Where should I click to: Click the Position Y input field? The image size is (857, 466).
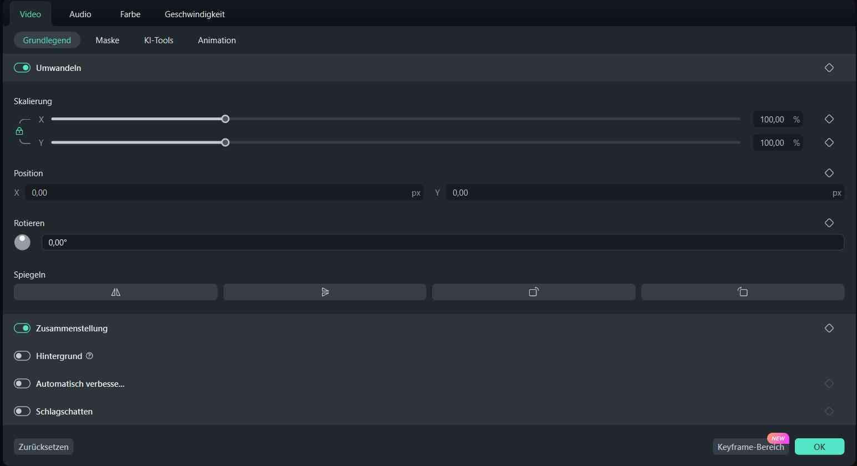click(645, 193)
